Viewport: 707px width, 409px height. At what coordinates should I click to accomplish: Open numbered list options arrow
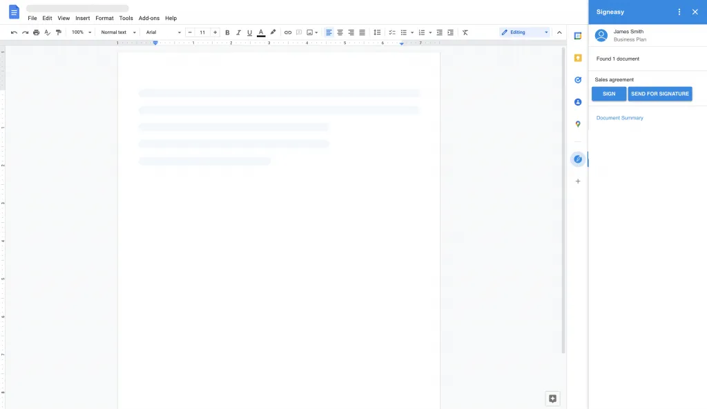[430, 32]
